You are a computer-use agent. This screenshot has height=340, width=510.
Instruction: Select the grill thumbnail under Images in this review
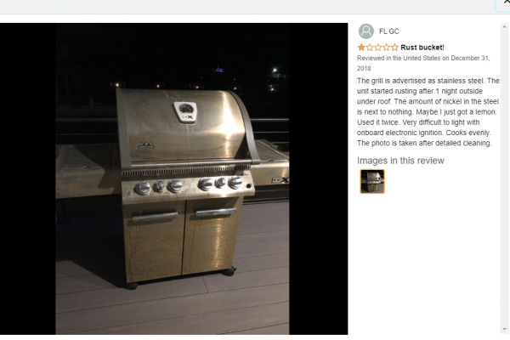pyautogui.click(x=372, y=182)
